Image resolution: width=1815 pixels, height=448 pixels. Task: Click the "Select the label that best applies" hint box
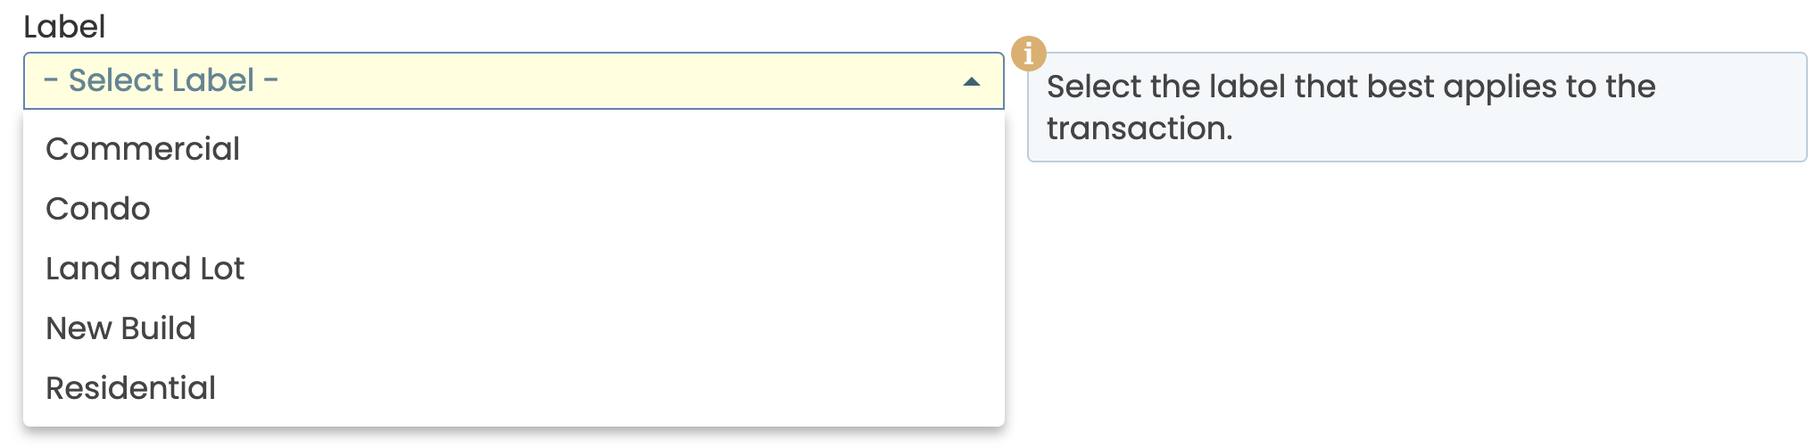tap(1416, 107)
